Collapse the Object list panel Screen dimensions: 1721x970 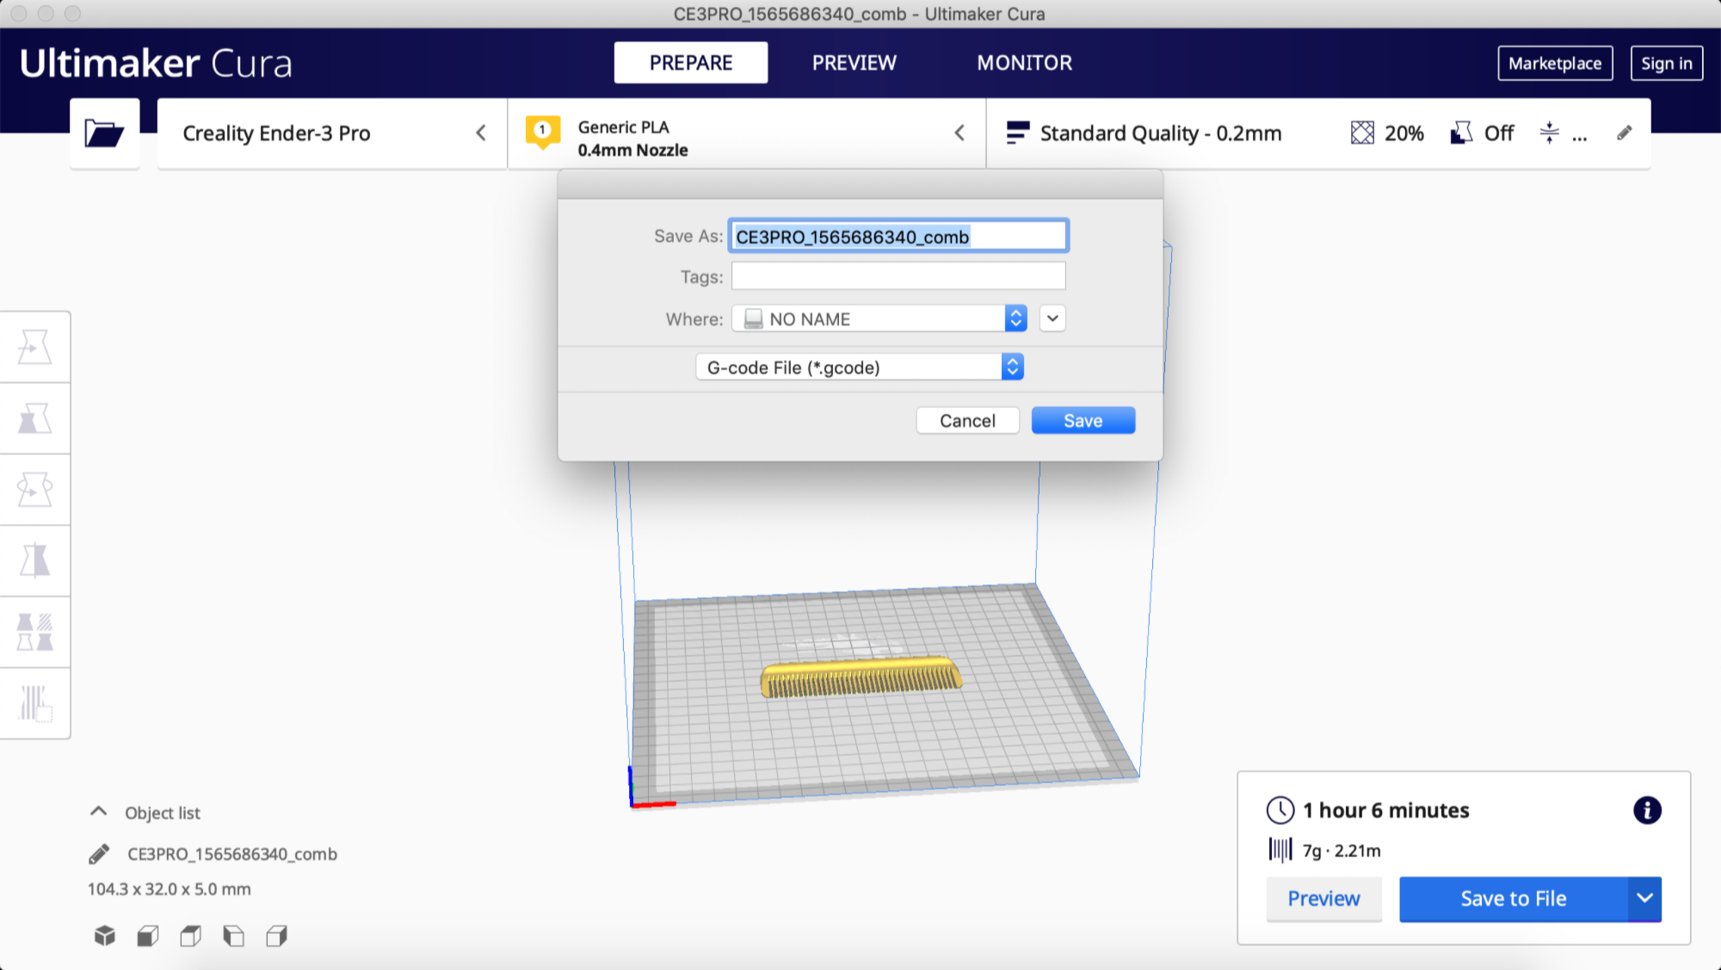[x=99, y=812]
